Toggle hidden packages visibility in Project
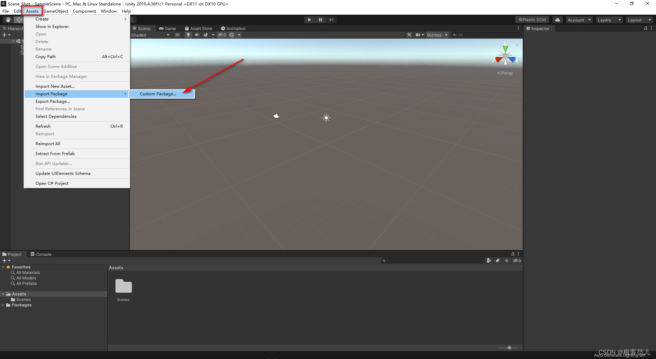Screen dimensions: 656x359 (517, 261)
